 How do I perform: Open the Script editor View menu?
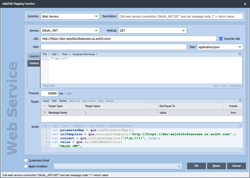[66, 126]
